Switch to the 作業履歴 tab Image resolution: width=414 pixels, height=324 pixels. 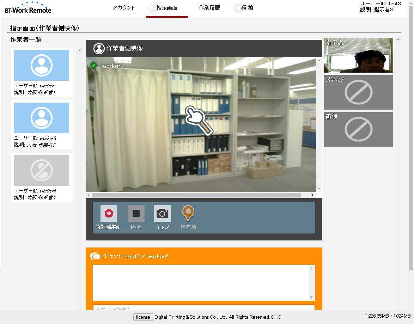[x=209, y=8]
